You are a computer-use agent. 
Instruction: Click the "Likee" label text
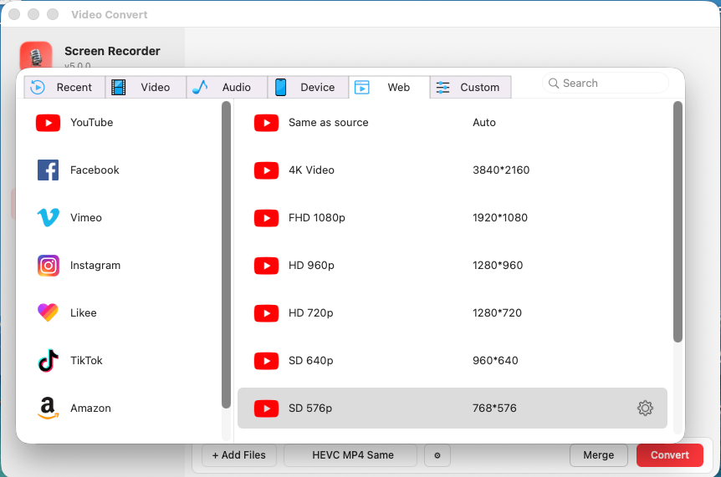[x=84, y=313]
